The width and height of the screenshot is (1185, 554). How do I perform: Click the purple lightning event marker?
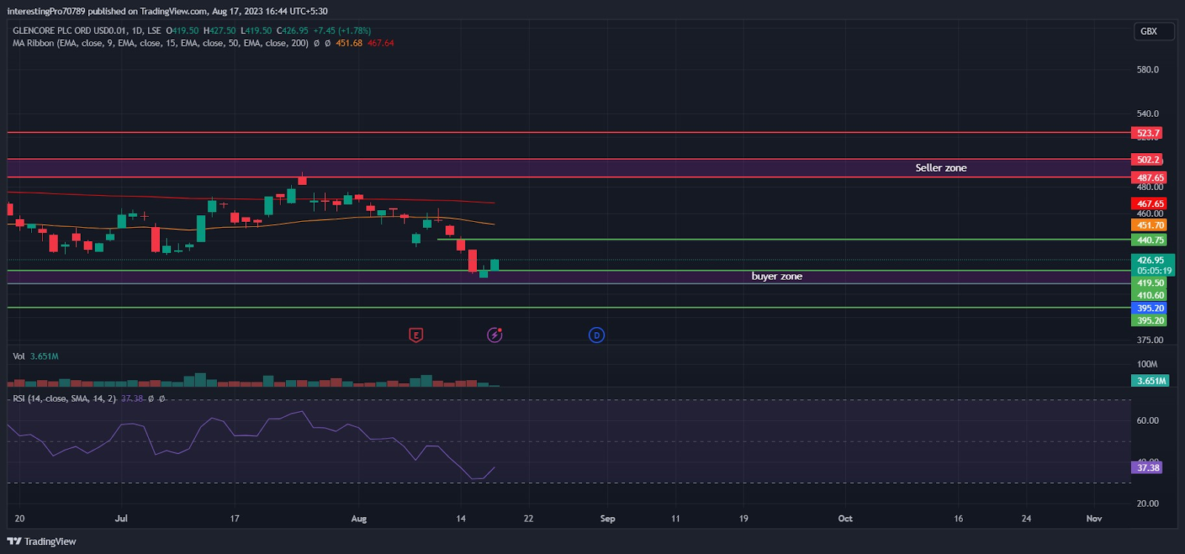(x=495, y=335)
